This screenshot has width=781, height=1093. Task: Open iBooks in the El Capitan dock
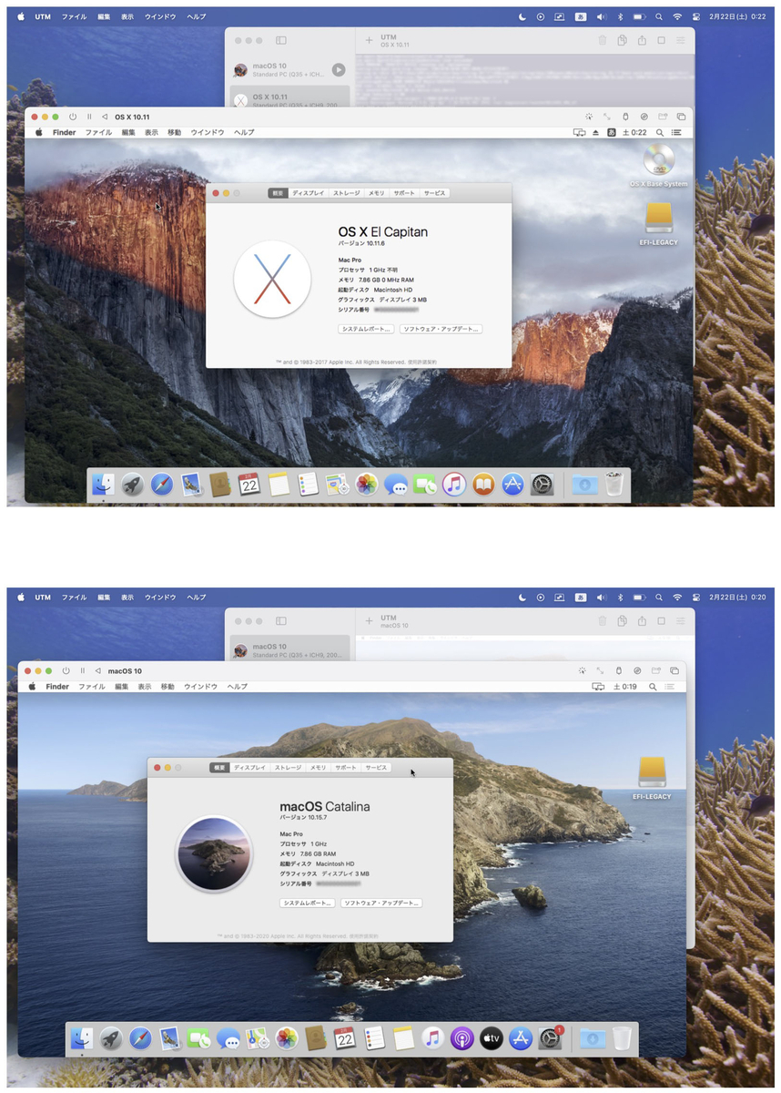tap(483, 485)
